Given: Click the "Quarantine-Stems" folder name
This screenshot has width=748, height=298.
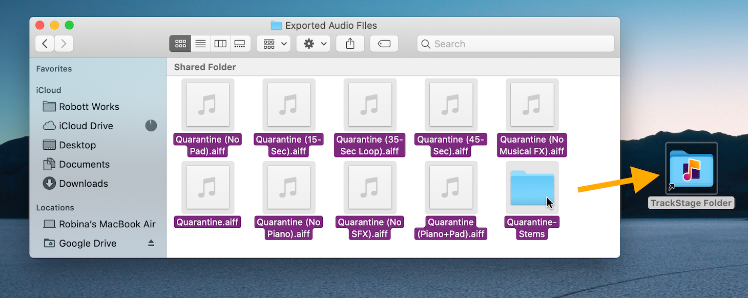Looking at the screenshot, I should click(x=532, y=228).
